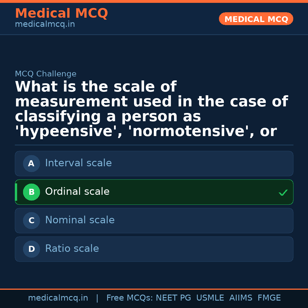Click 'FMGE' in the footer
The height and width of the screenshot is (308, 308).
[x=269, y=298]
